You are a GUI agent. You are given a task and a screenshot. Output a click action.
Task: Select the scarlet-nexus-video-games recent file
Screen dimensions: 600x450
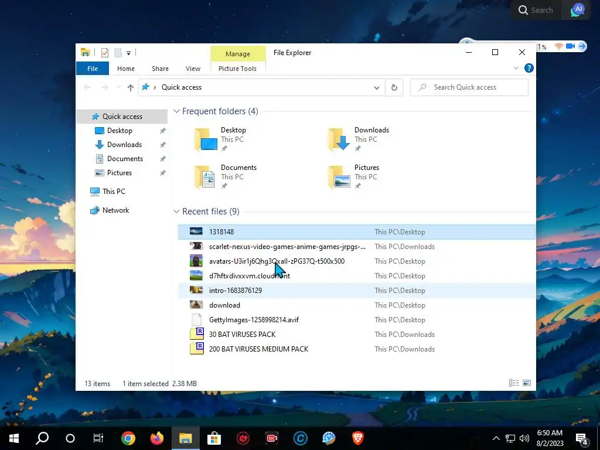tap(356, 247)
